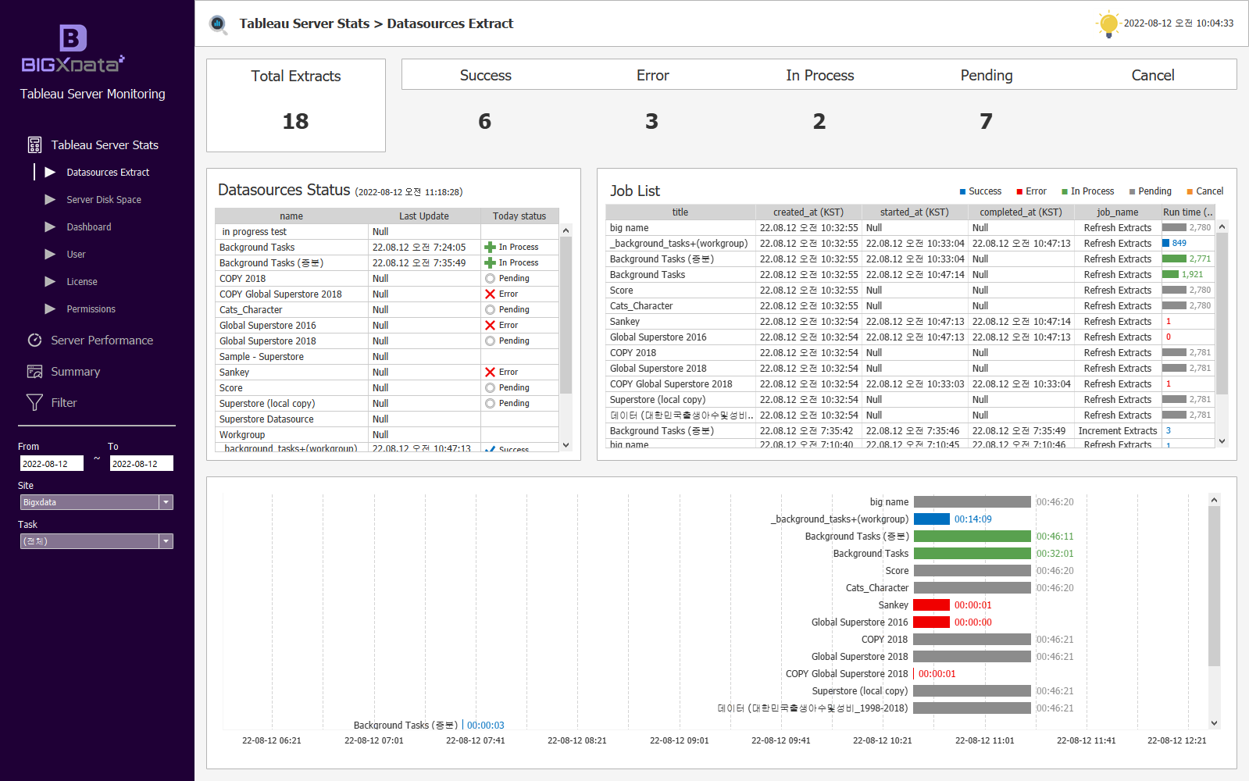Click the Tableau Server Stats calculator icon
The image size is (1249, 781).
pyautogui.click(x=34, y=145)
